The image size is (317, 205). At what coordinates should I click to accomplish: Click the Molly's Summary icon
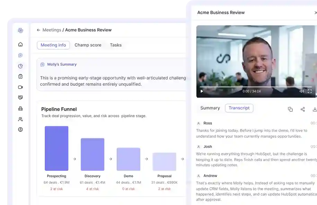pyautogui.click(x=43, y=65)
